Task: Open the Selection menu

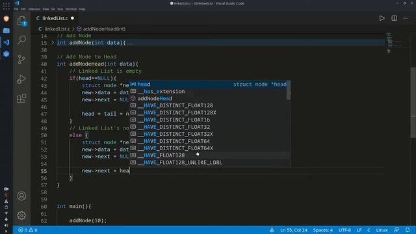Action: pos(34,9)
